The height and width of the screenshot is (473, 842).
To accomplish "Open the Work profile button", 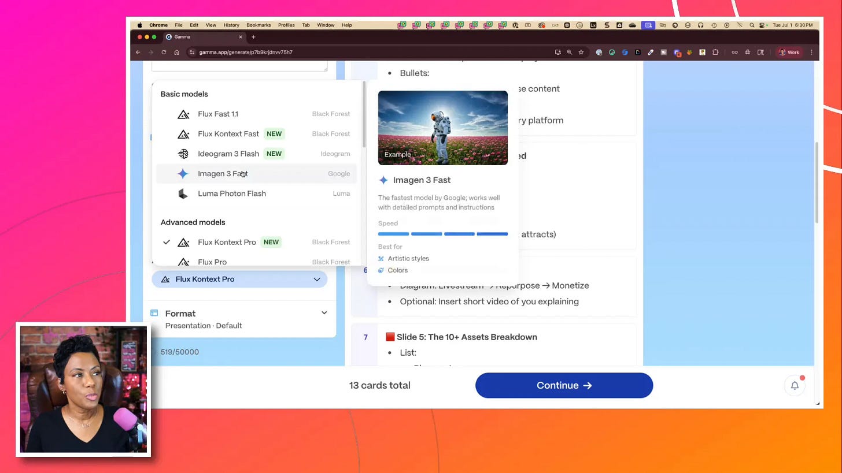I will (x=789, y=52).
